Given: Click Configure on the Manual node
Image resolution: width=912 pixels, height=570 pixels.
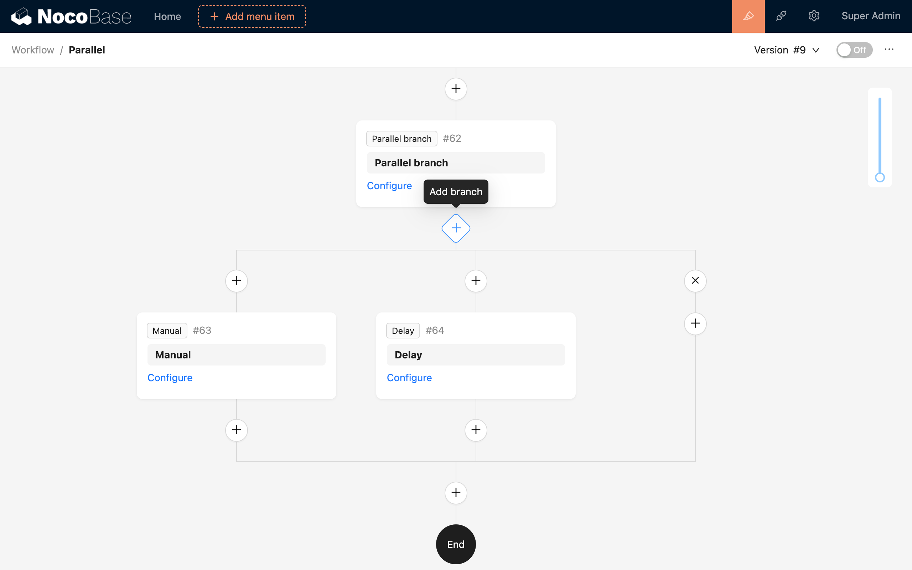Looking at the screenshot, I should [170, 377].
